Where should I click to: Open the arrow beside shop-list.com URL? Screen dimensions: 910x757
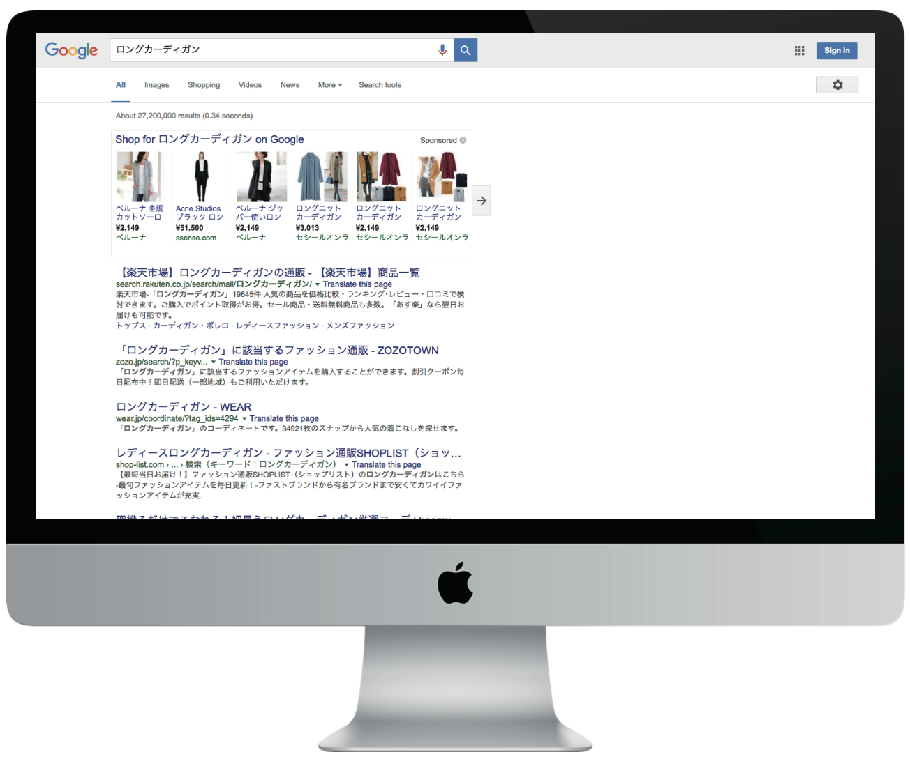coord(346,465)
